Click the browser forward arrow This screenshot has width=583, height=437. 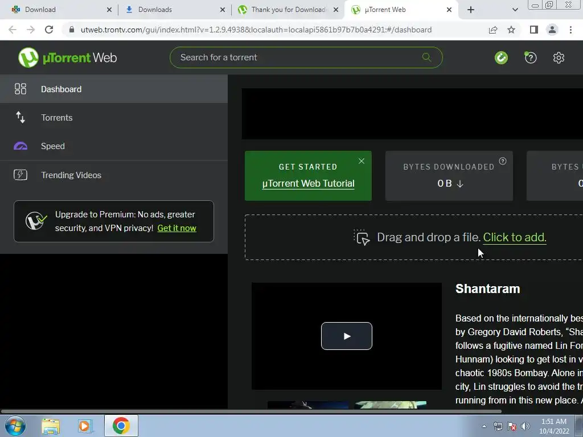click(x=31, y=30)
